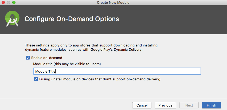Screen dimensions: 227x110
Task: Click the empty right end of the Module Title field
Action: 187,71
